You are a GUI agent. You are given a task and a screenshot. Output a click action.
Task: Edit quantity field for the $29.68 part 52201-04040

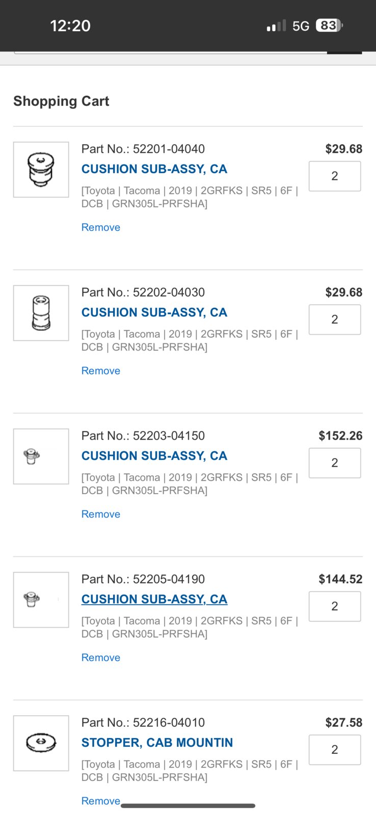tap(335, 176)
